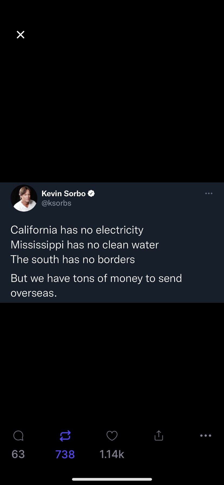Tap 'The south has no borders' line
The height and width of the screenshot is (485, 224).
pyautogui.click(x=73, y=259)
